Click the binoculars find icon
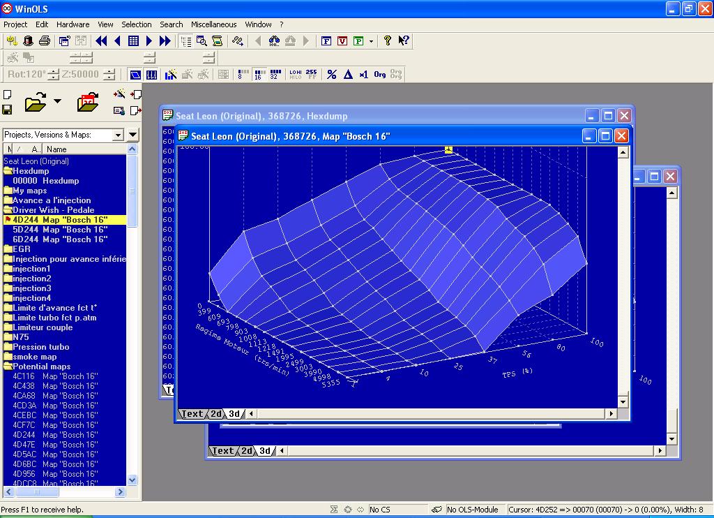The image size is (714, 518). (x=274, y=41)
